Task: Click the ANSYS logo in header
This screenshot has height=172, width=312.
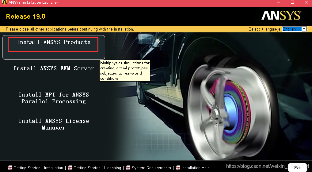Action: point(281,16)
